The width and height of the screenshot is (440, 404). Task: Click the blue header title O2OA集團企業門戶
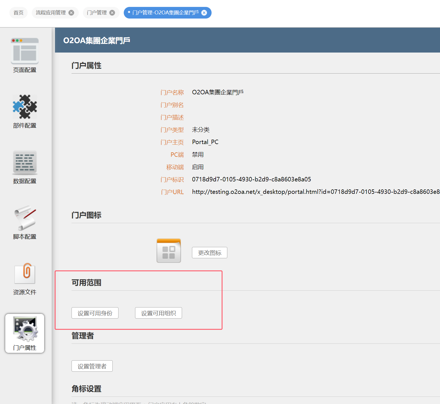(x=97, y=40)
